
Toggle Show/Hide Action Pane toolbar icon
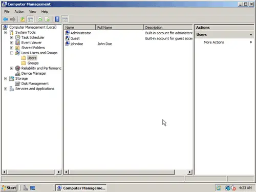[65, 19]
